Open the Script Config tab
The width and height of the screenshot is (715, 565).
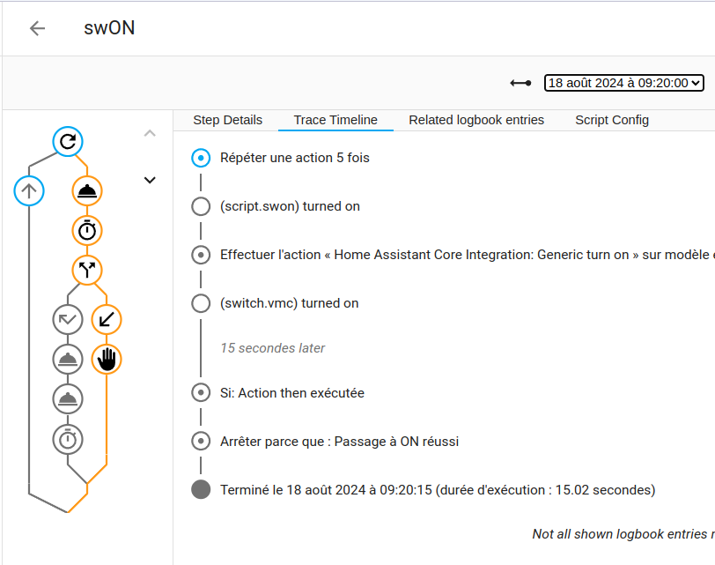(611, 120)
